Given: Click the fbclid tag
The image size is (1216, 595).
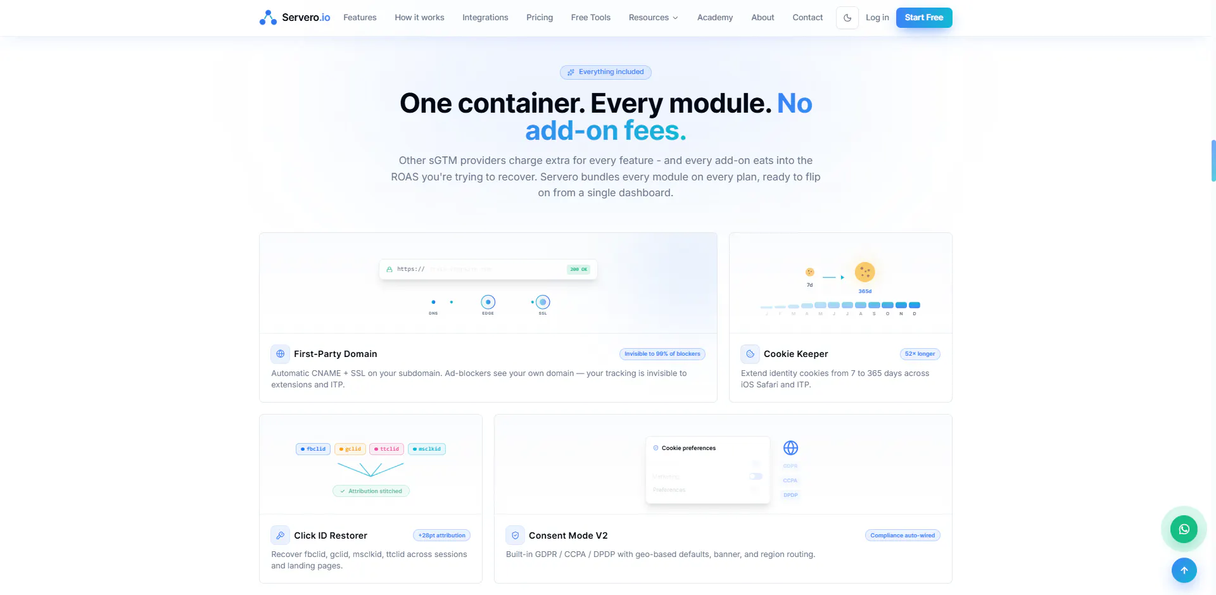Looking at the screenshot, I should coord(313,449).
